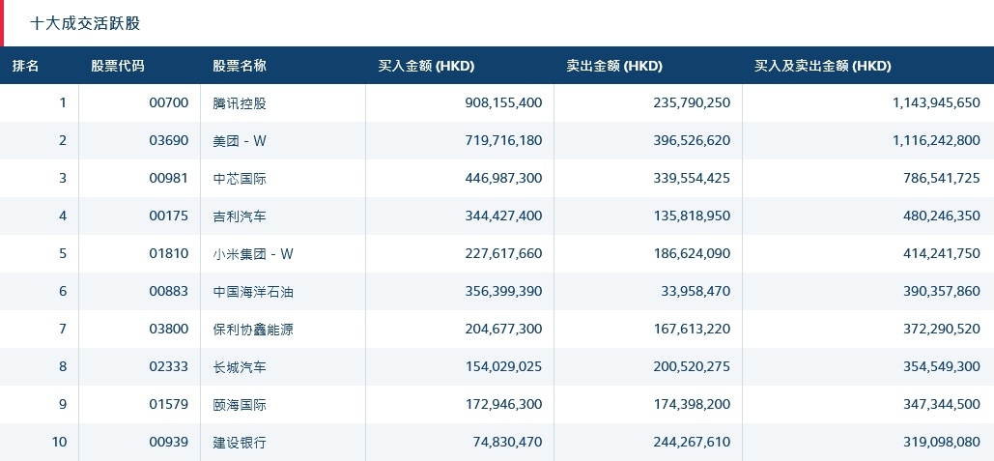Image resolution: width=994 pixels, height=461 pixels.
Task: Select total amount 390,357,860
Action: point(942,292)
